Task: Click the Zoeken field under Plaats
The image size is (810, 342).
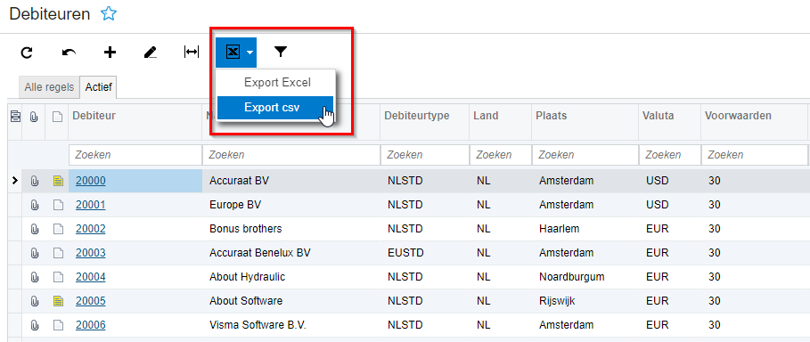Action: 585,155
